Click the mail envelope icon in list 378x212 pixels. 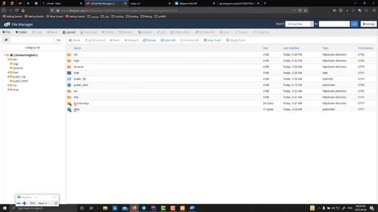pyautogui.click(x=69, y=73)
